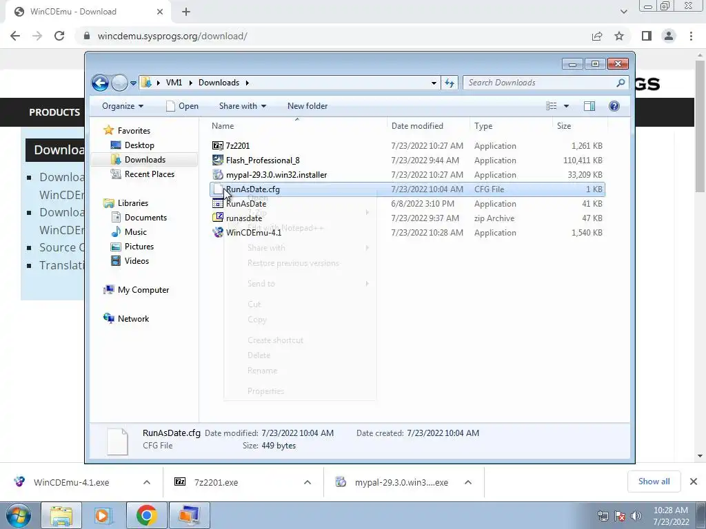Click the Chrome back arrow
The height and width of the screenshot is (529, 706).
pyautogui.click(x=15, y=36)
